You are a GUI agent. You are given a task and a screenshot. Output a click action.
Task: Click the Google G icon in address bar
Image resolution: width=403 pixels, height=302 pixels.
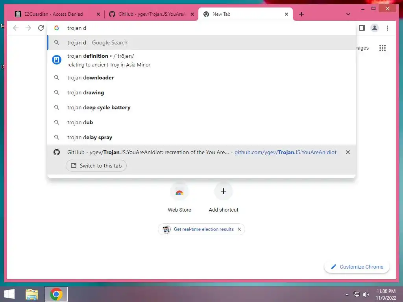[57, 28]
